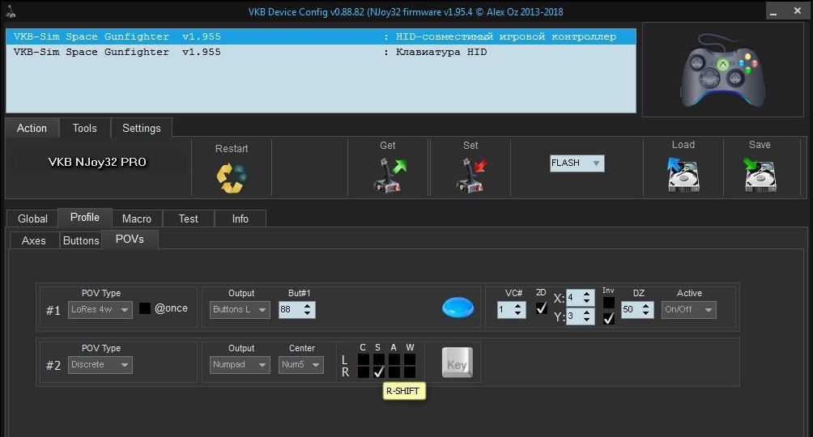Image resolution: width=813 pixels, height=437 pixels.
Task: Switch to the Action tab
Action: [x=32, y=128]
